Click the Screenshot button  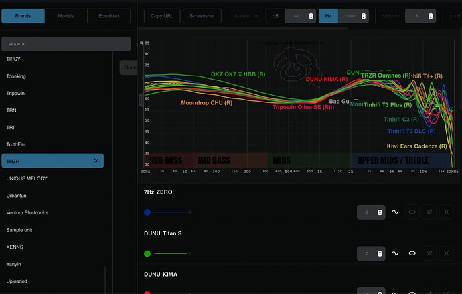[202, 16]
